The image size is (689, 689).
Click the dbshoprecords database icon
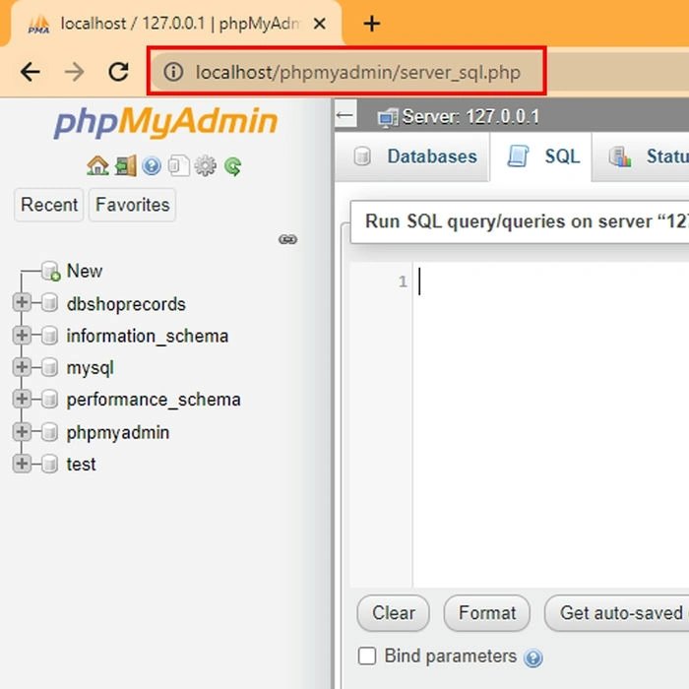pyautogui.click(x=49, y=303)
